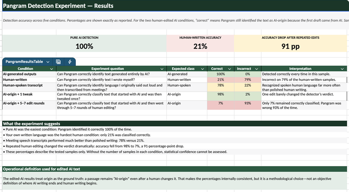349x192 pixels.
Task: Select the PangramResultsTable tab label
Action: 24,62
